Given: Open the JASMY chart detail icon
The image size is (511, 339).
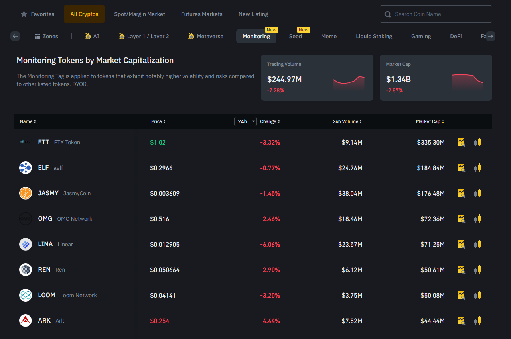Looking at the screenshot, I should point(461,193).
